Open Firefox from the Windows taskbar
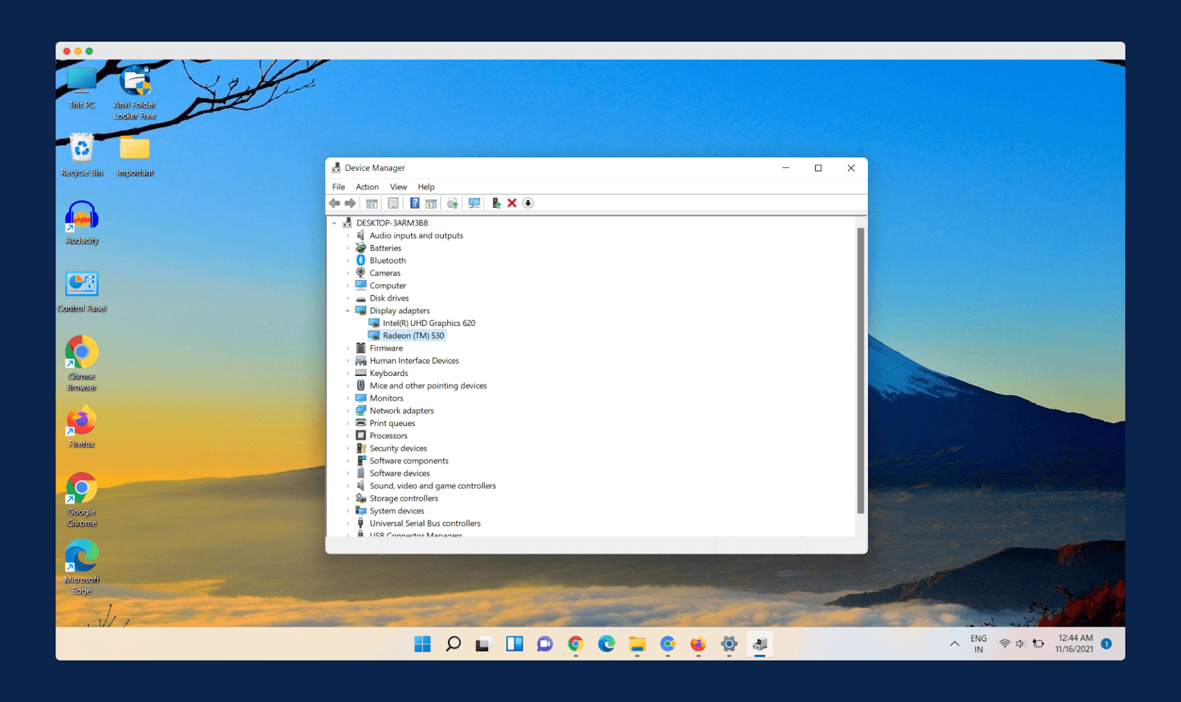 (x=698, y=644)
